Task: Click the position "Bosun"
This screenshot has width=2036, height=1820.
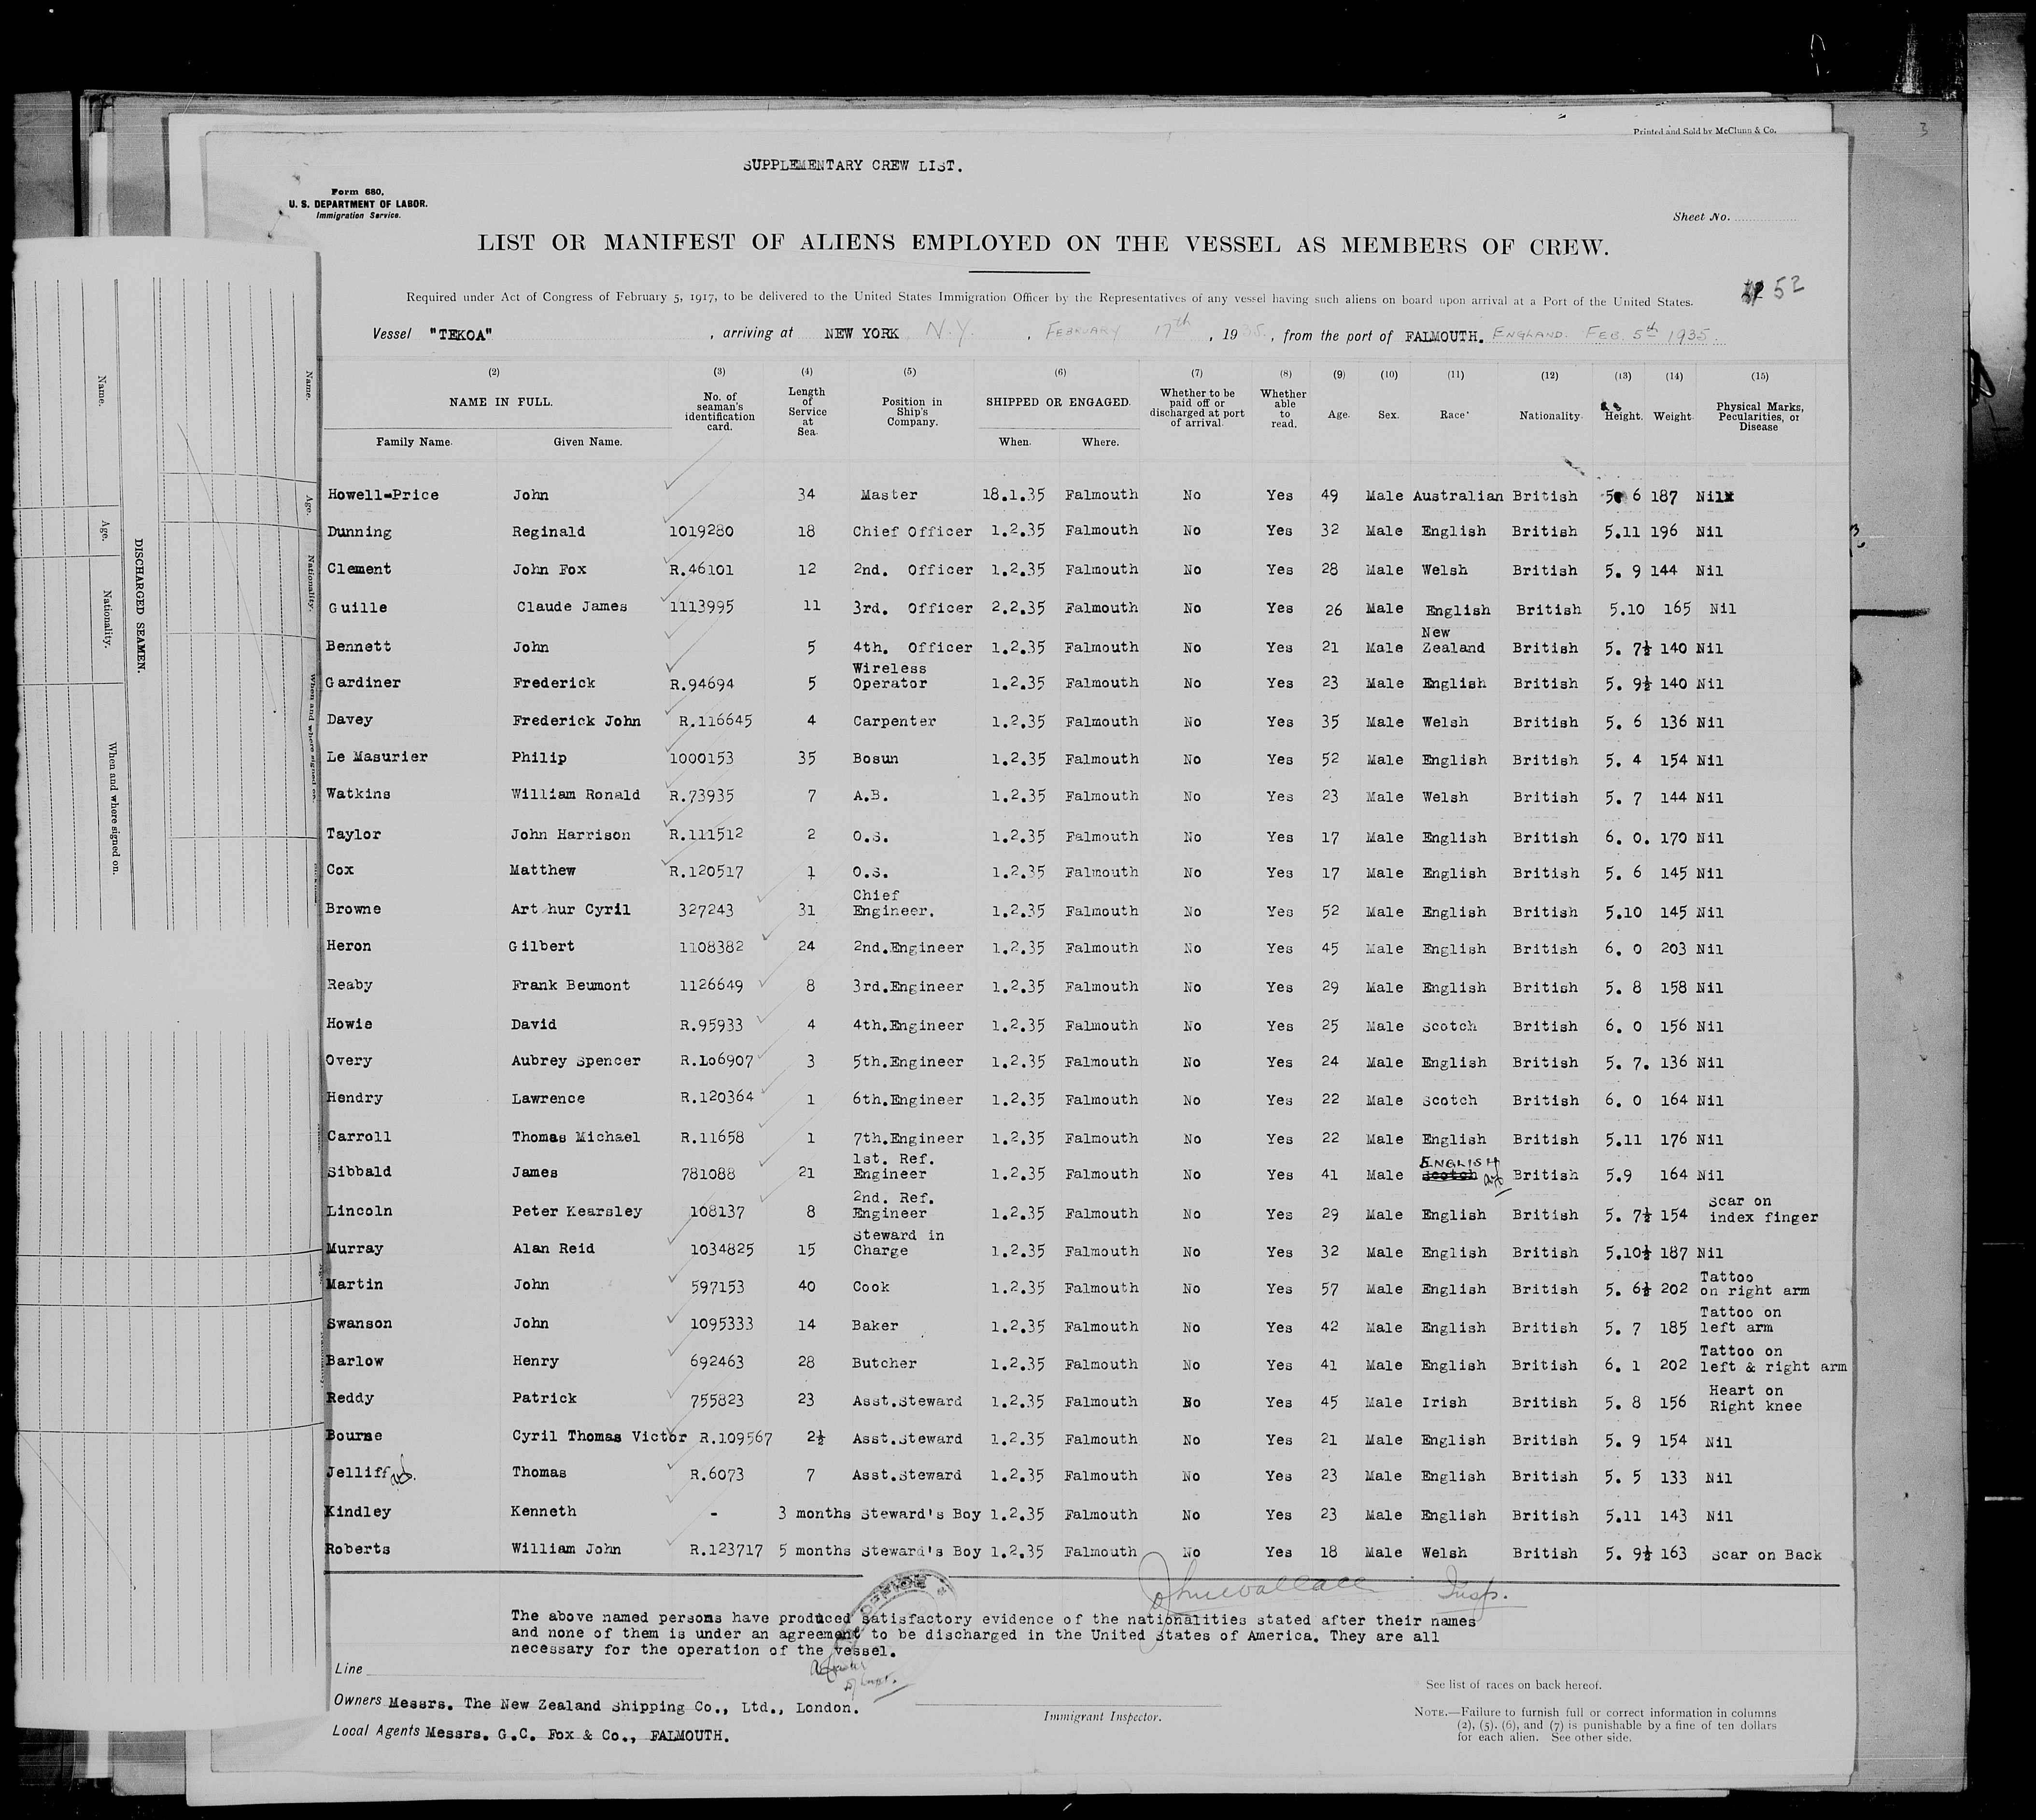Action: click(876, 759)
